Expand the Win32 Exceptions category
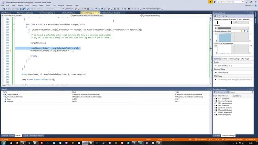 point(214,114)
